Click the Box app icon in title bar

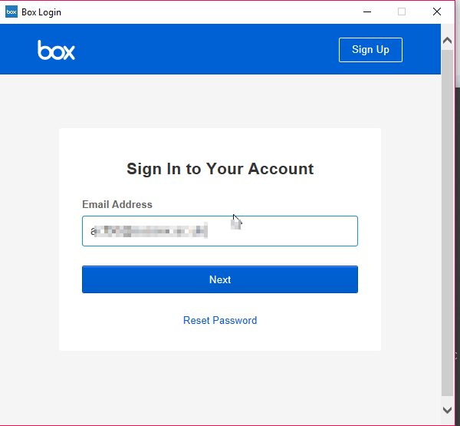[11, 12]
